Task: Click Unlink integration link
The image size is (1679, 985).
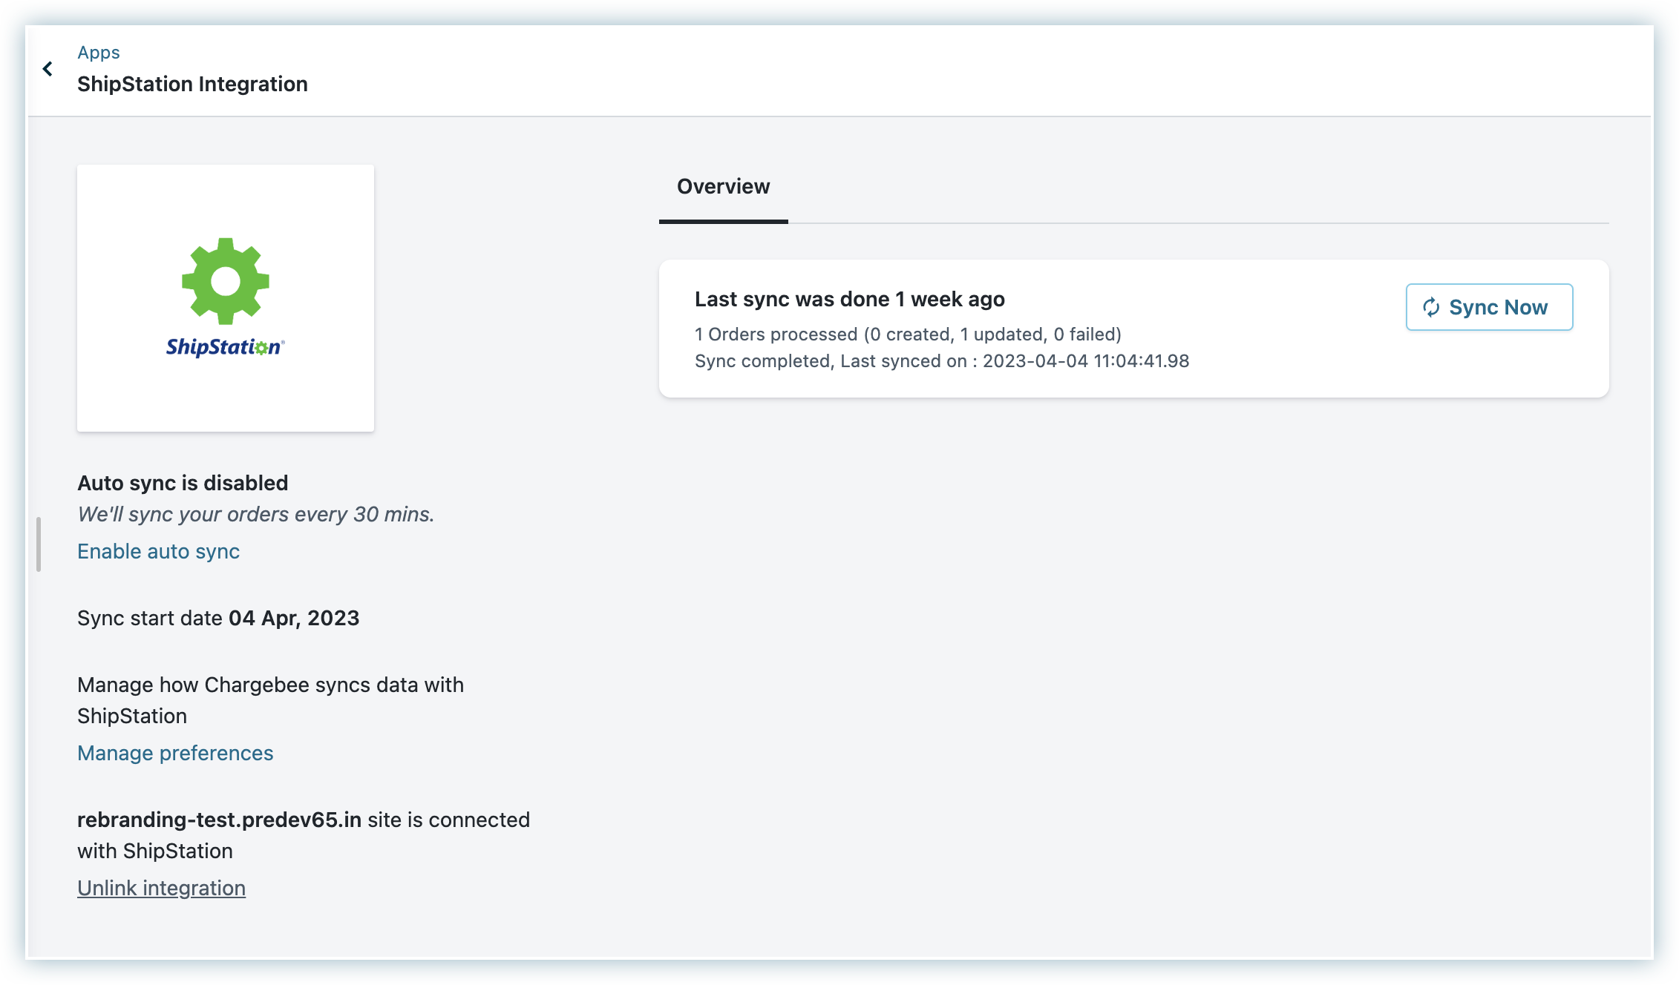Action: [161, 888]
